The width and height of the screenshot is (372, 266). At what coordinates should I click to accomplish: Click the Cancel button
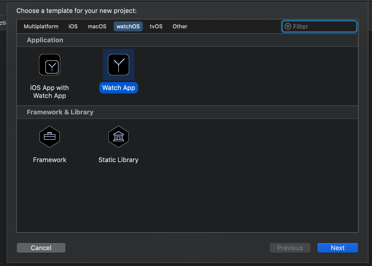41,248
